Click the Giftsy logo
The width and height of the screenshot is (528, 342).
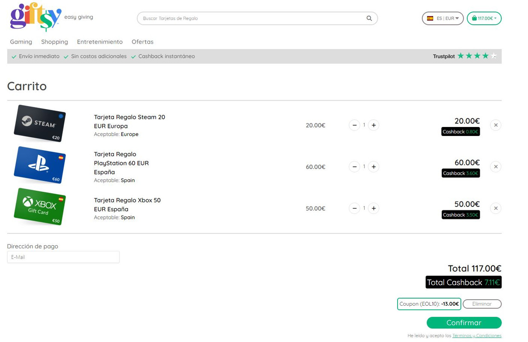point(36,17)
